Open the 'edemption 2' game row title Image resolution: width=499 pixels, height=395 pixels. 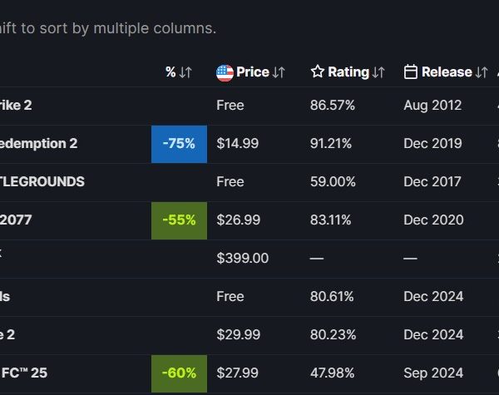tap(38, 144)
